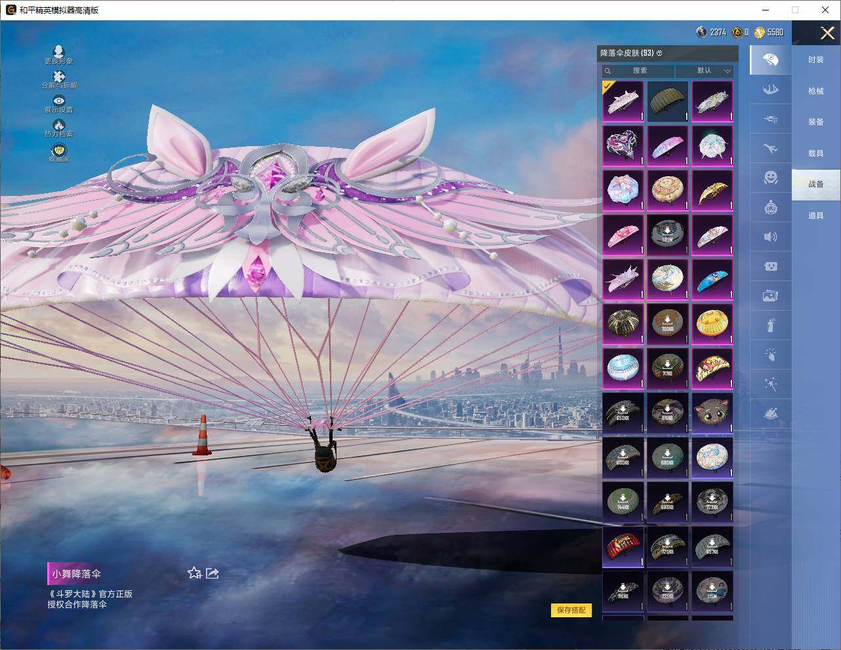
Task: Open 更换形象 change appearance icon
Action: (59, 55)
